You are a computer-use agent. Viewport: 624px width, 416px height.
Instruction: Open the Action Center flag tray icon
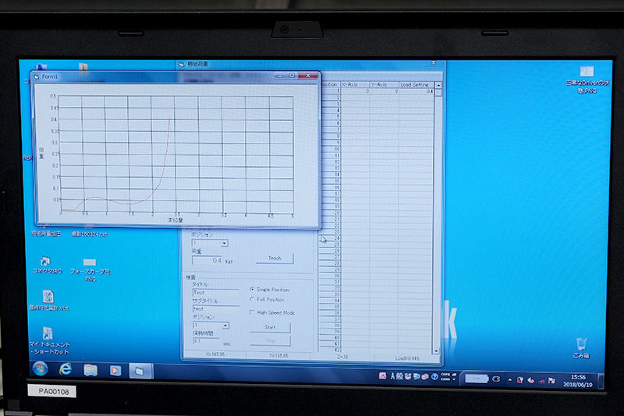(551, 381)
